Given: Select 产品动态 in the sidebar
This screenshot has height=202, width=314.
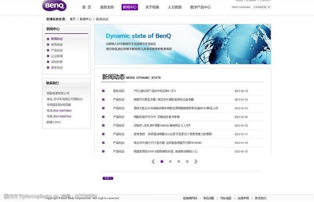Looking at the screenshot, I should pos(57,50).
